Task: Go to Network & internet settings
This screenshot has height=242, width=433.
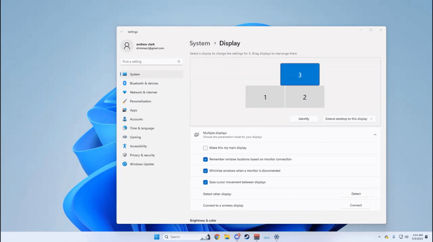Action: pyautogui.click(x=152, y=92)
